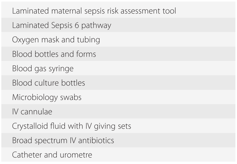Select the Laminated maternal sepsis risk assessment tool row

[x=94, y=11]
